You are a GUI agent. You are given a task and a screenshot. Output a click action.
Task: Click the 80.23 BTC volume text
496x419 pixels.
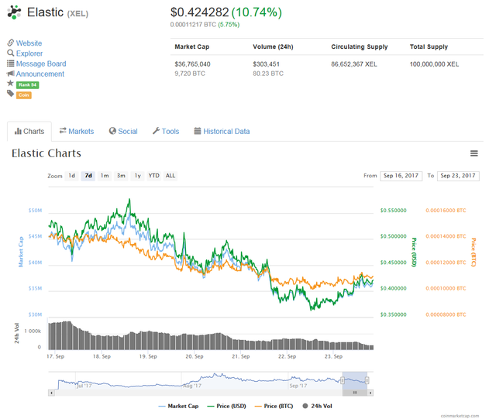(268, 74)
